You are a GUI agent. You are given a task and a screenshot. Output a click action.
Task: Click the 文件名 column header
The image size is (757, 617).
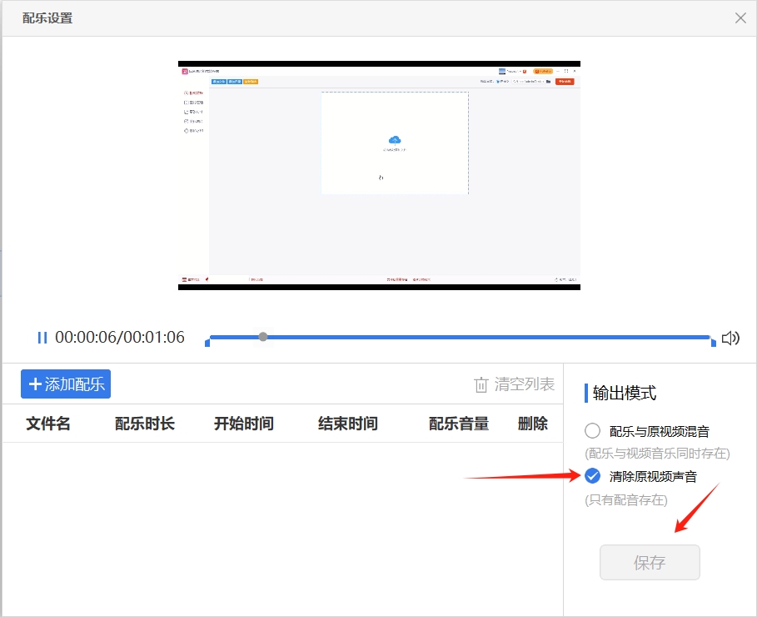point(48,424)
